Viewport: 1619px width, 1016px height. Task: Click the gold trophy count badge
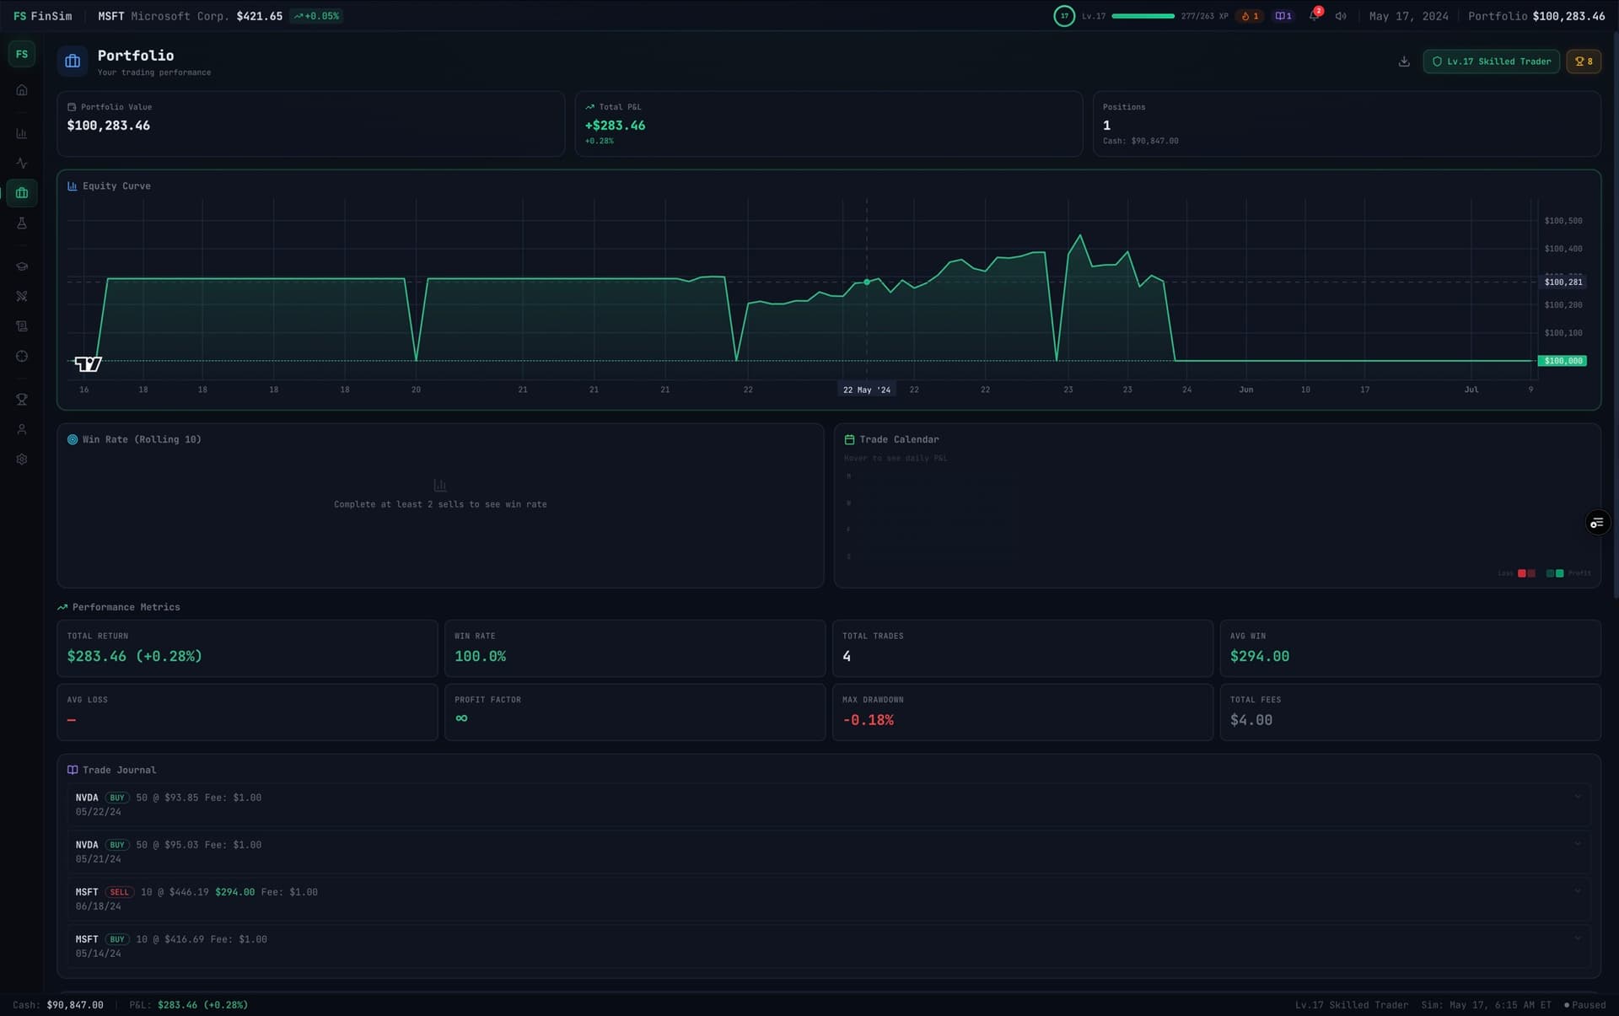1583,62
